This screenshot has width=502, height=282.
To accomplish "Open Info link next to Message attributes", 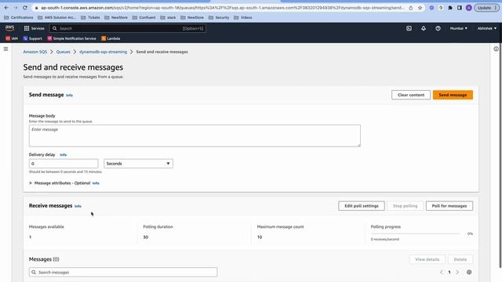I will pos(96,183).
